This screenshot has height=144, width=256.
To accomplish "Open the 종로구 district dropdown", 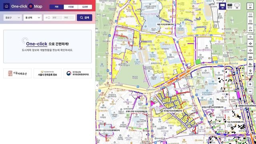I will [x=12, y=18].
